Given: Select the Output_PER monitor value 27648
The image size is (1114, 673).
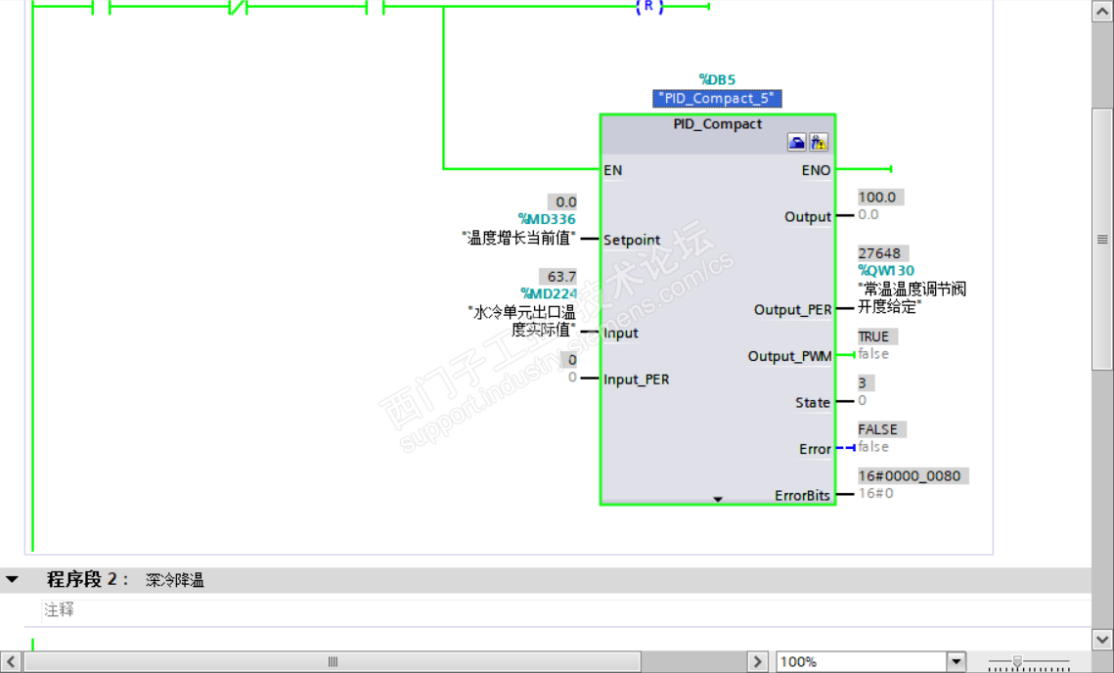Looking at the screenshot, I should [x=881, y=253].
